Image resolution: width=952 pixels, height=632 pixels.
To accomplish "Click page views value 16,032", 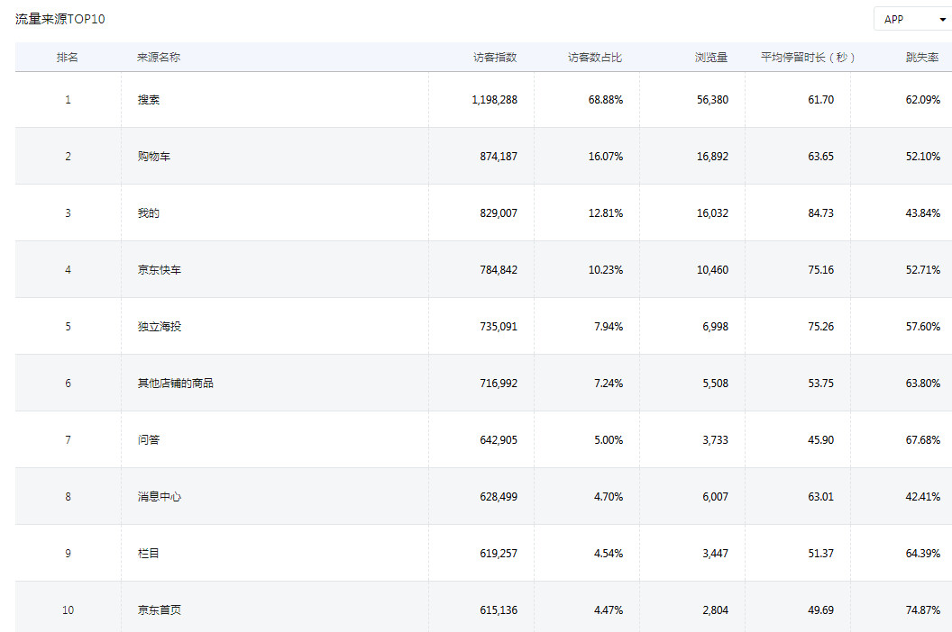I will [x=712, y=212].
